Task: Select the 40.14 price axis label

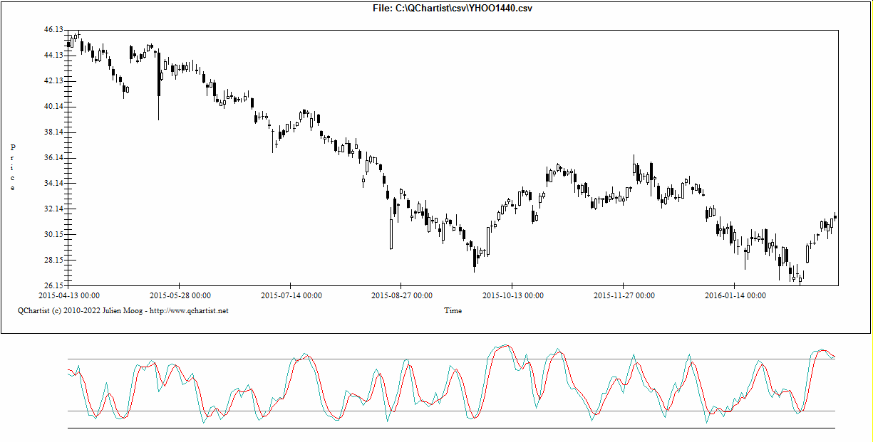Action: tap(53, 107)
